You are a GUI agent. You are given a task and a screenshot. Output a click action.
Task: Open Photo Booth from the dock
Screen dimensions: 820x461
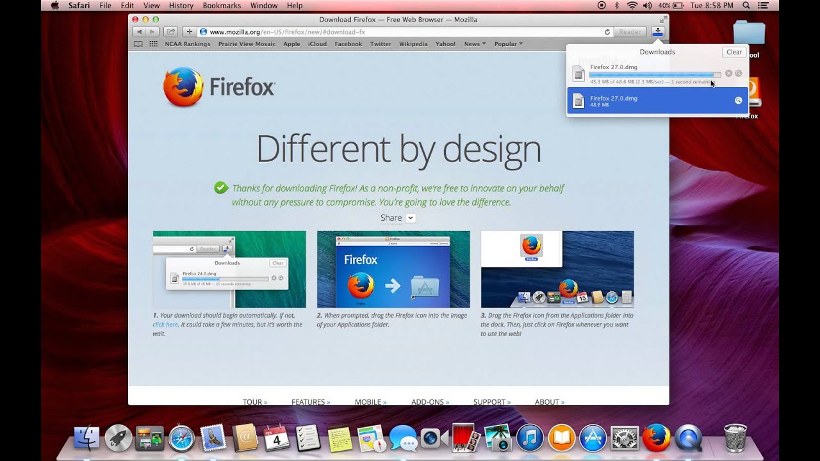pyautogui.click(x=466, y=438)
